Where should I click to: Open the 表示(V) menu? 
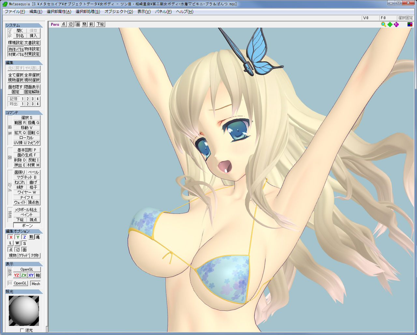[x=144, y=11]
